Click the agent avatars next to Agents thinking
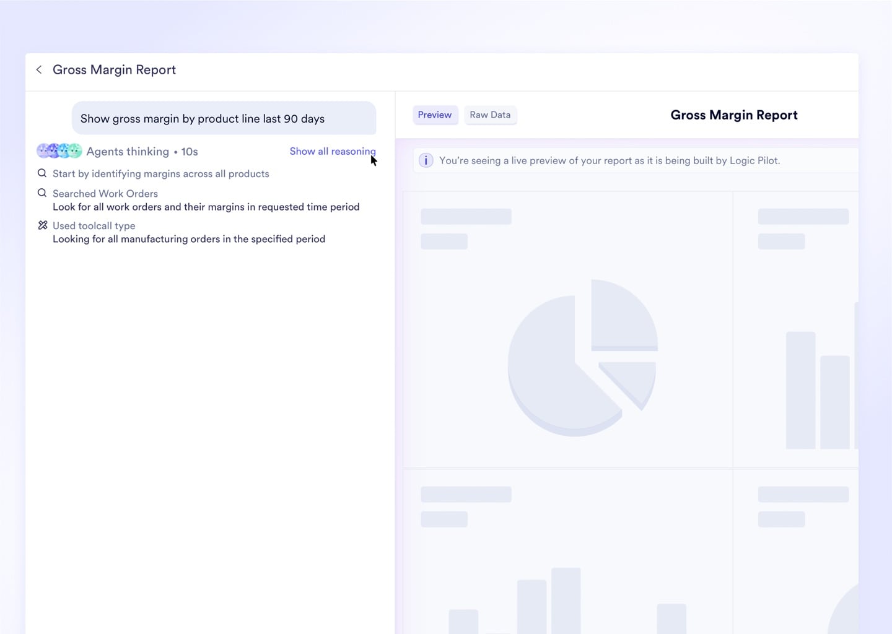892x634 pixels. click(59, 150)
